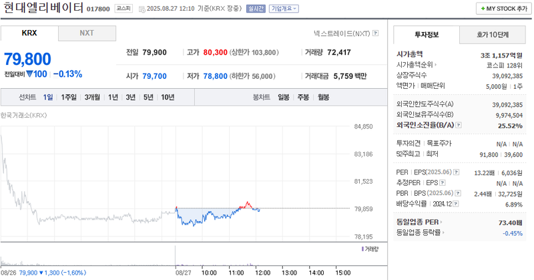The image size is (534, 280).
Task: Open the 동일업종 PER link
Action: (x=419, y=222)
